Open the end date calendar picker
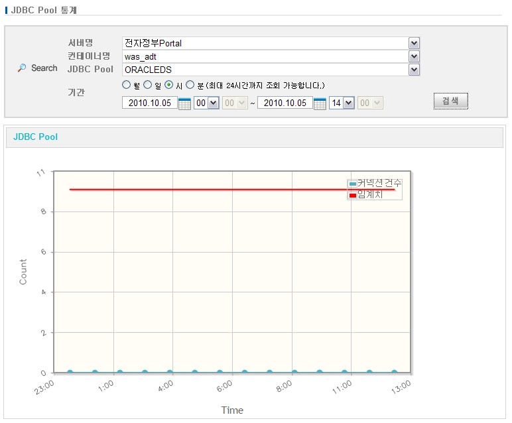 [x=320, y=103]
